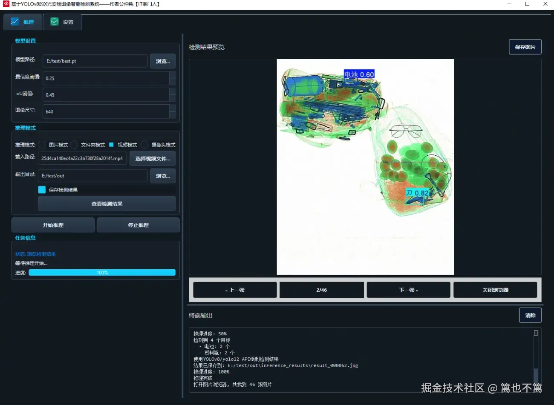This screenshot has width=554, height=405.
Task: Adjust the 置信度阈值 spinner arrows
Action: (173, 78)
